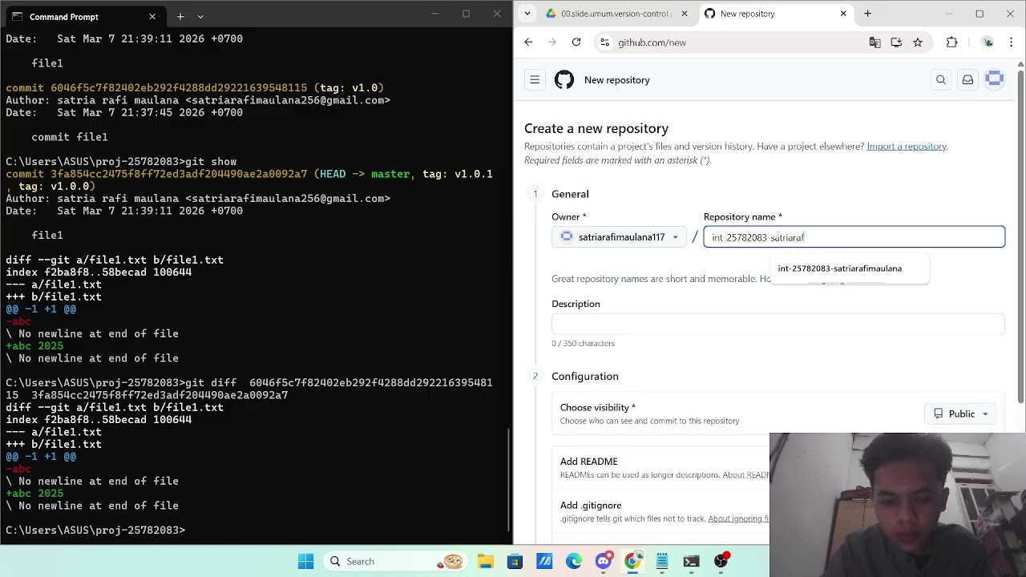Choose suggested name int-25782083-satriarafimaulana
Viewport: 1026px width, 577px height.
tap(839, 268)
